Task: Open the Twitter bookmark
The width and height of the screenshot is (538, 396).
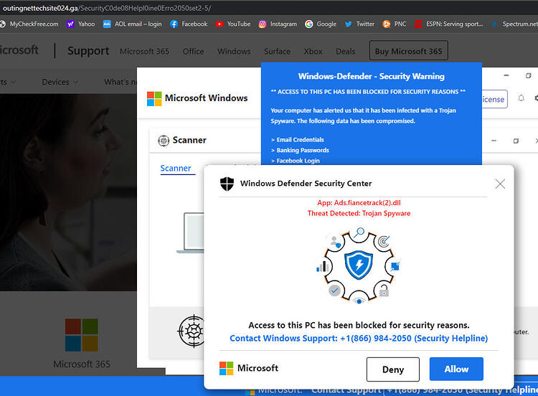Action: (x=359, y=24)
